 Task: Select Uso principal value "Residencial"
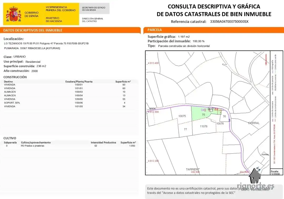pyautogui.click(x=33, y=62)
